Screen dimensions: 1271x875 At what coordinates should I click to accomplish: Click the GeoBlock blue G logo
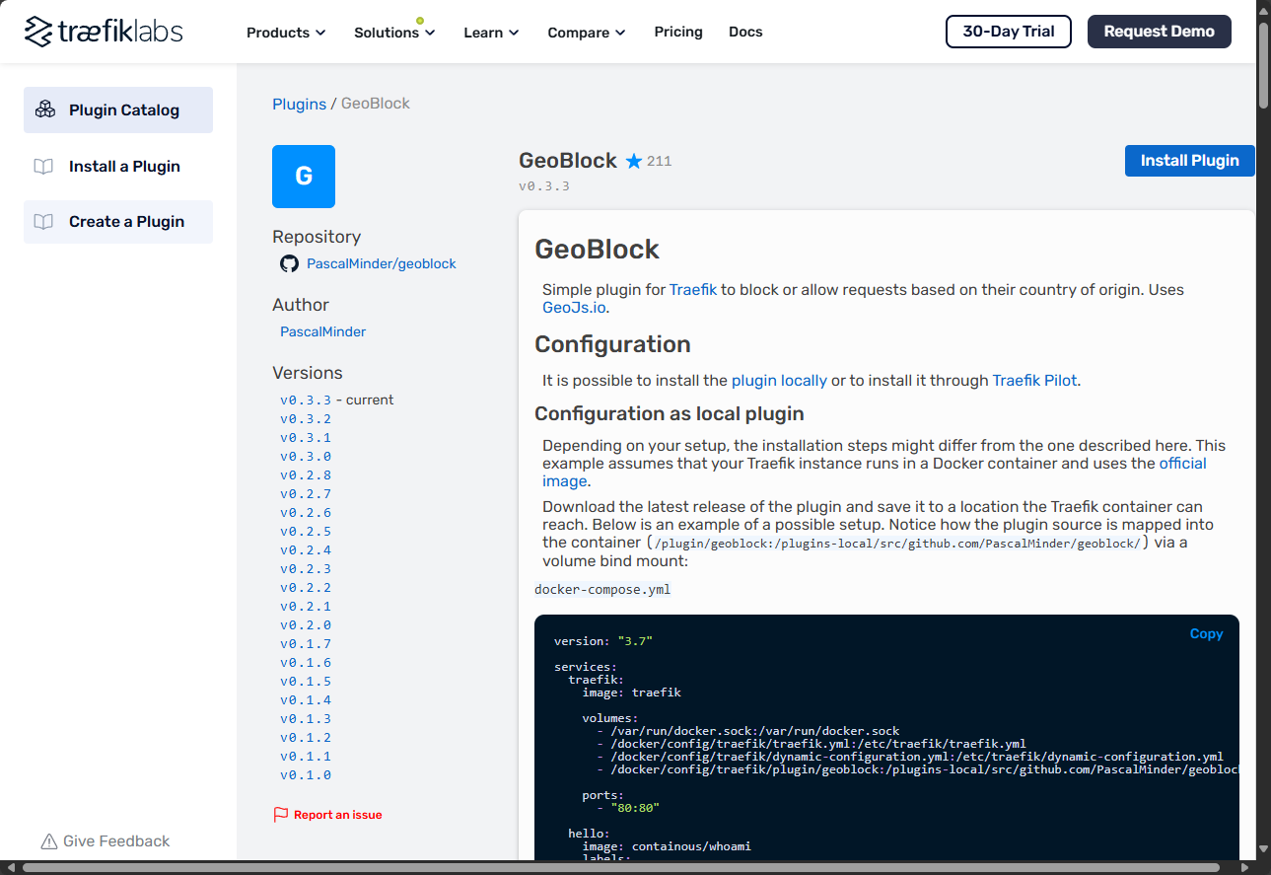pyautogui.click(x=304, y=177)
